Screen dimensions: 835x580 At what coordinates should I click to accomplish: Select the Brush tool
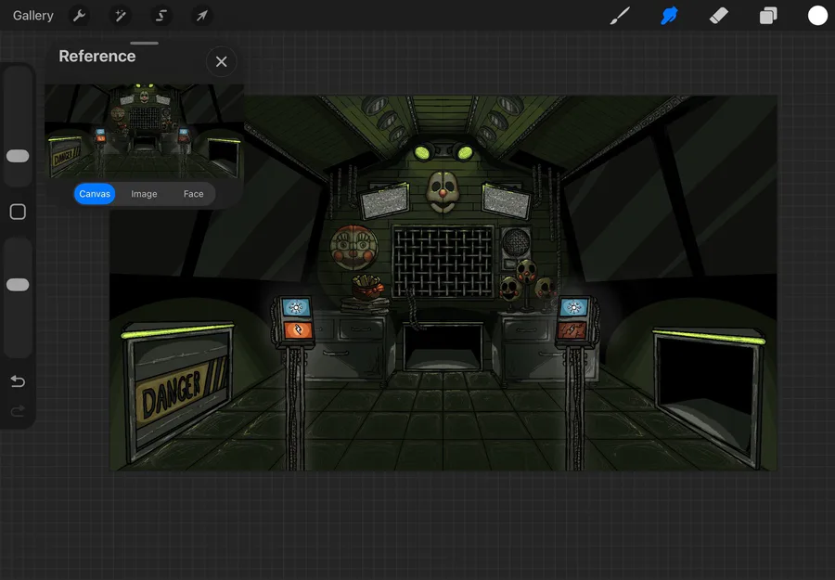(x=620, y=16)
